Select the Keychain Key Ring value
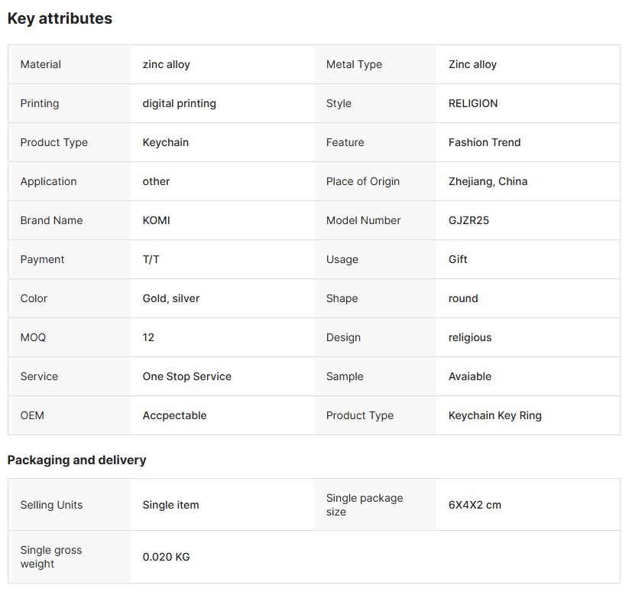This screenshot has height=592, width=629. (494, 415)
